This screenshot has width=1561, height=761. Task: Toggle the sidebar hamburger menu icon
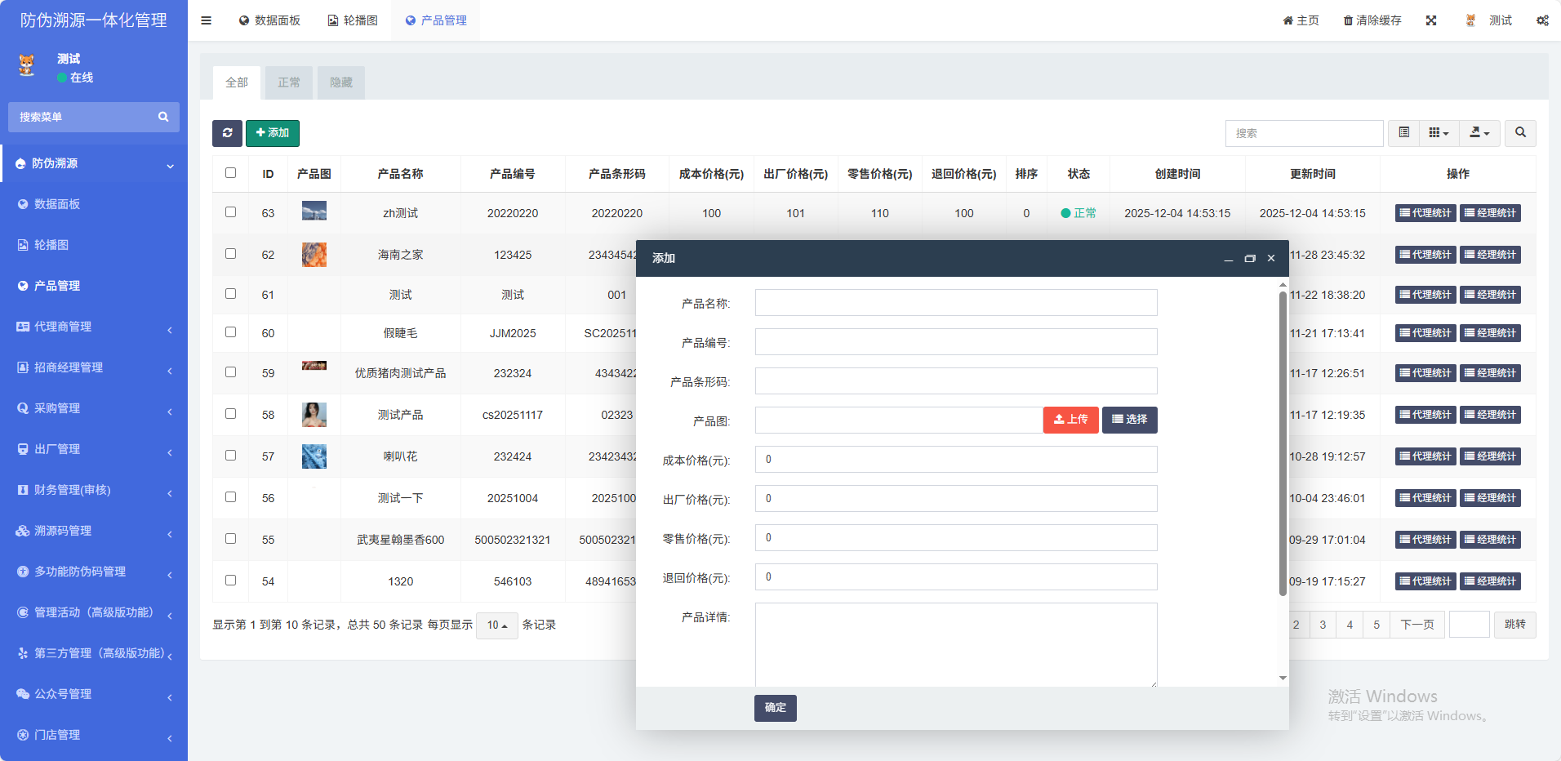206,20
